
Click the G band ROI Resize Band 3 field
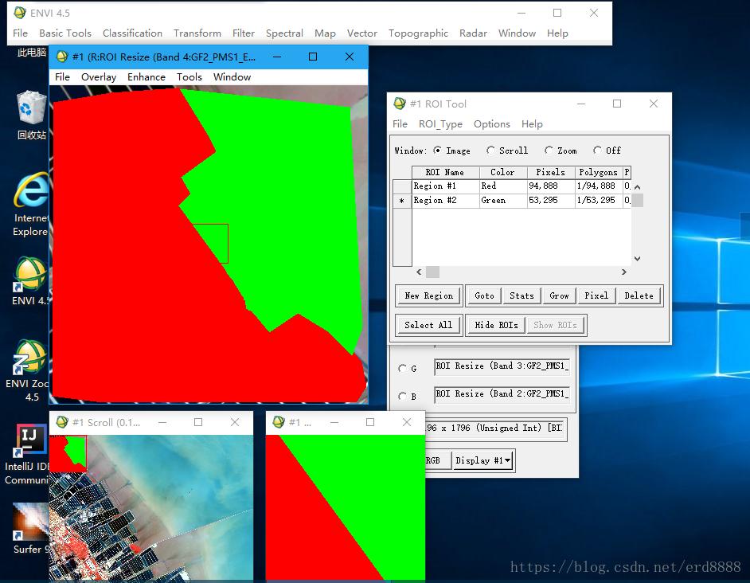(502, 366)
